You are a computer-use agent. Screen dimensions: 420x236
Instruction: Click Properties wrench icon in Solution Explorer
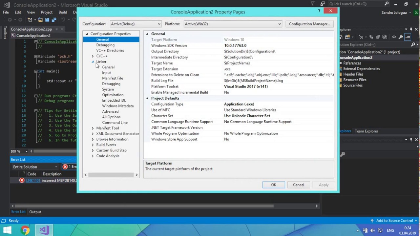tap(401, 37)
